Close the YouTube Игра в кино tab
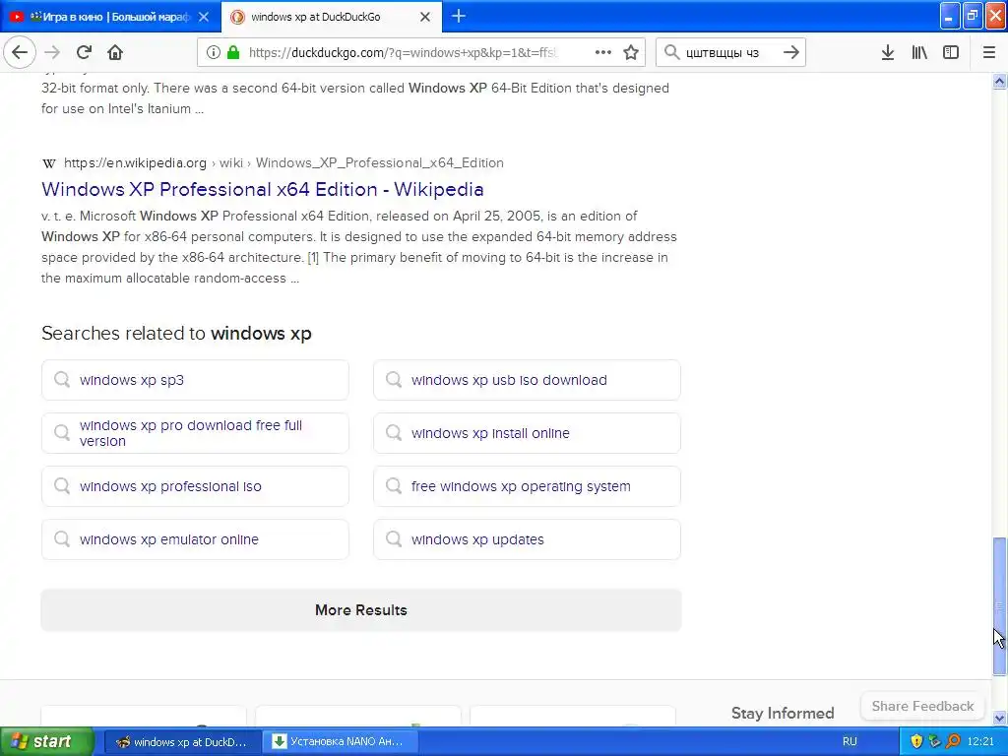This screenshot has width=1008, height=756. [x=204, y=17]
